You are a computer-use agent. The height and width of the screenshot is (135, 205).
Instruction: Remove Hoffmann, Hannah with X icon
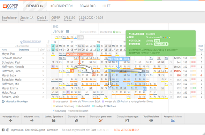coord(43,67)
